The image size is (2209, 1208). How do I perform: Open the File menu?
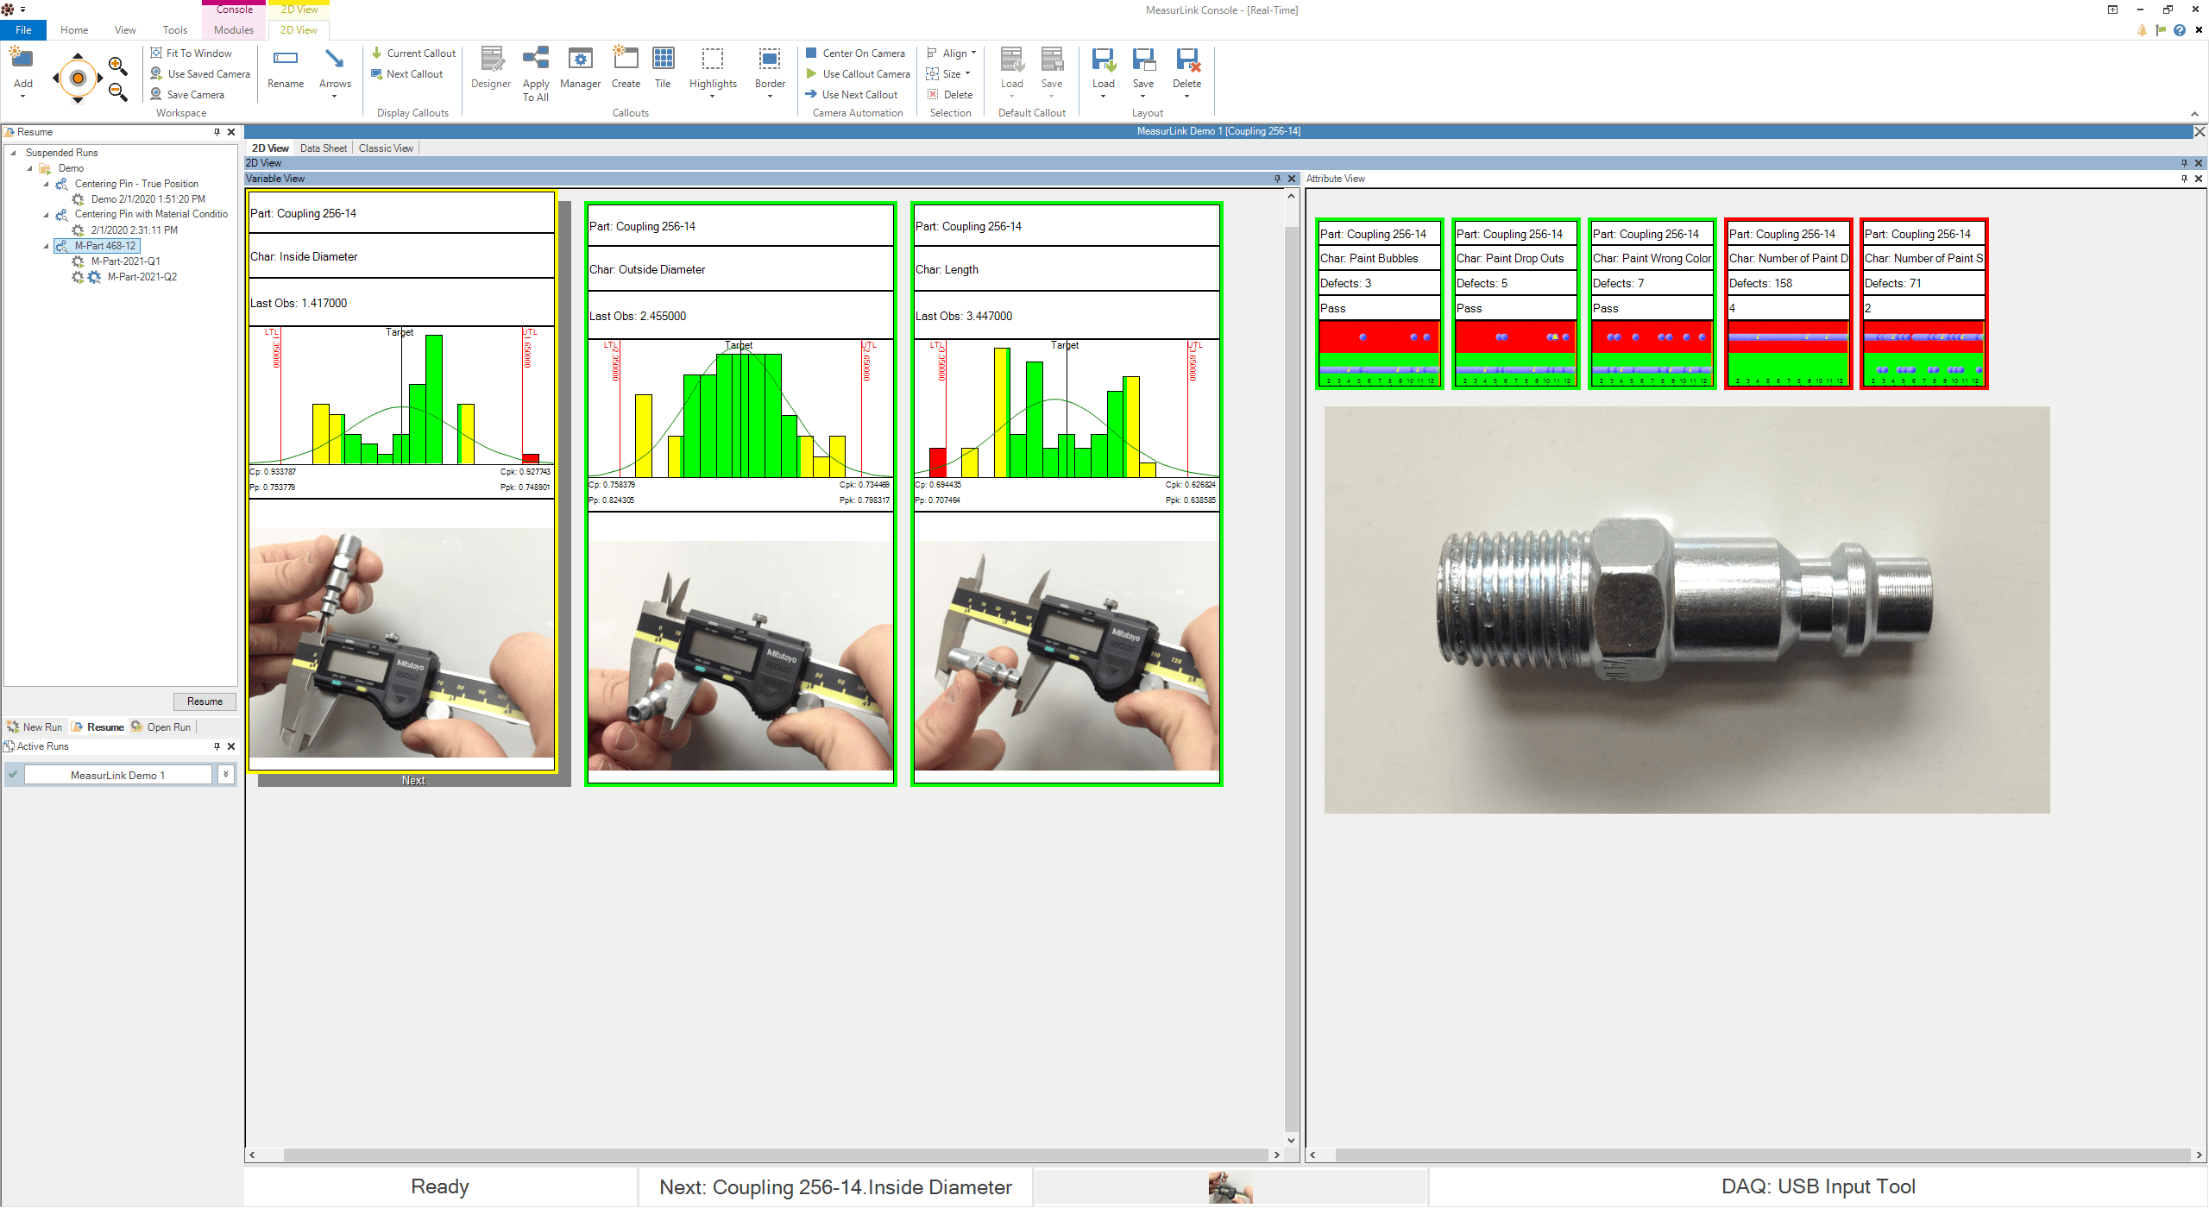[23, 29]
